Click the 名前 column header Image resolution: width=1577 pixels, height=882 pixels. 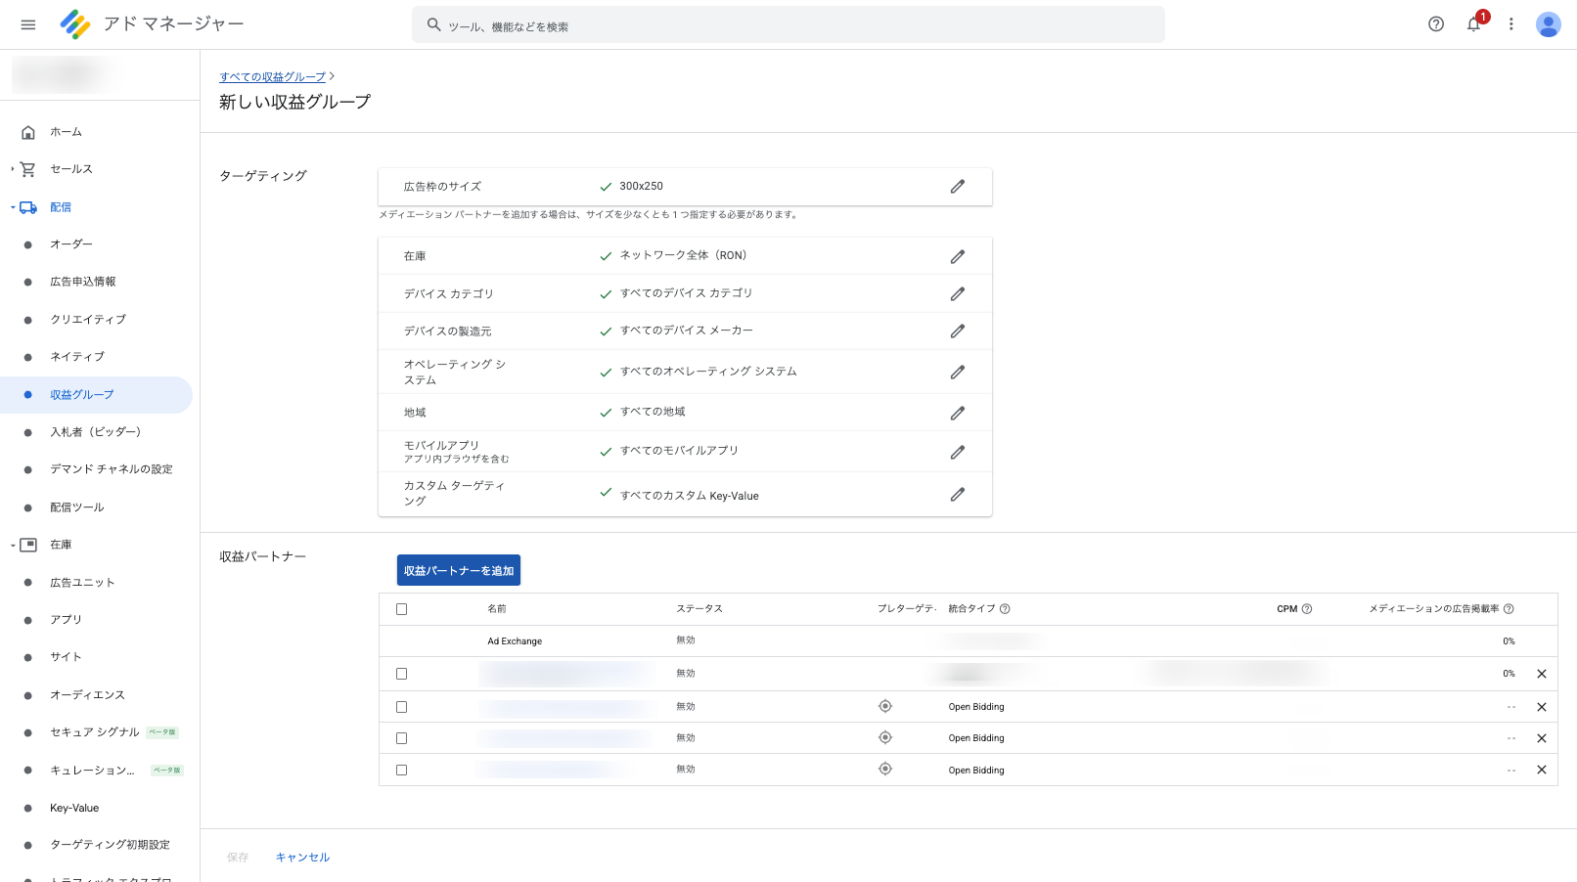(497, 609)
